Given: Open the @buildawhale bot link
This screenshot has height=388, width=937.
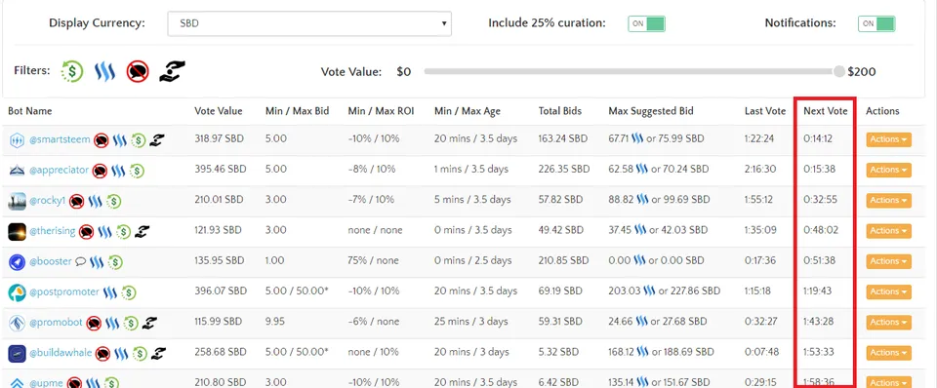Looking at the screenshot, I should [61, 353].
